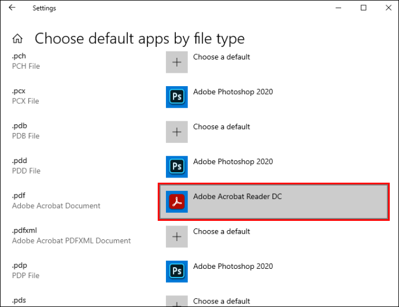Click the plus icon for .pdb

click(x=177, y=132)
